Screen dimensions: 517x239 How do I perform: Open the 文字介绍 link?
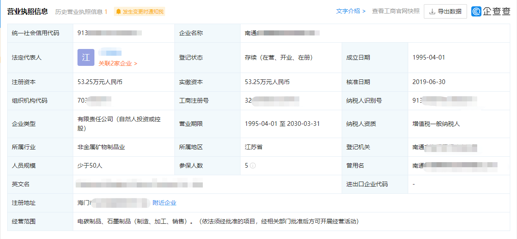coord(351,11)
